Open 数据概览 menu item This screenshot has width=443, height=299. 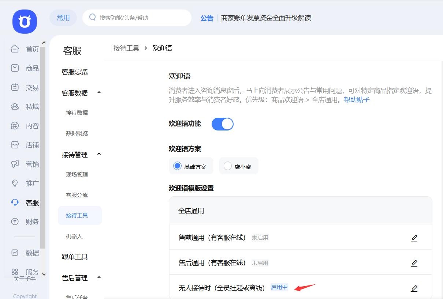(x=77, y=133)
